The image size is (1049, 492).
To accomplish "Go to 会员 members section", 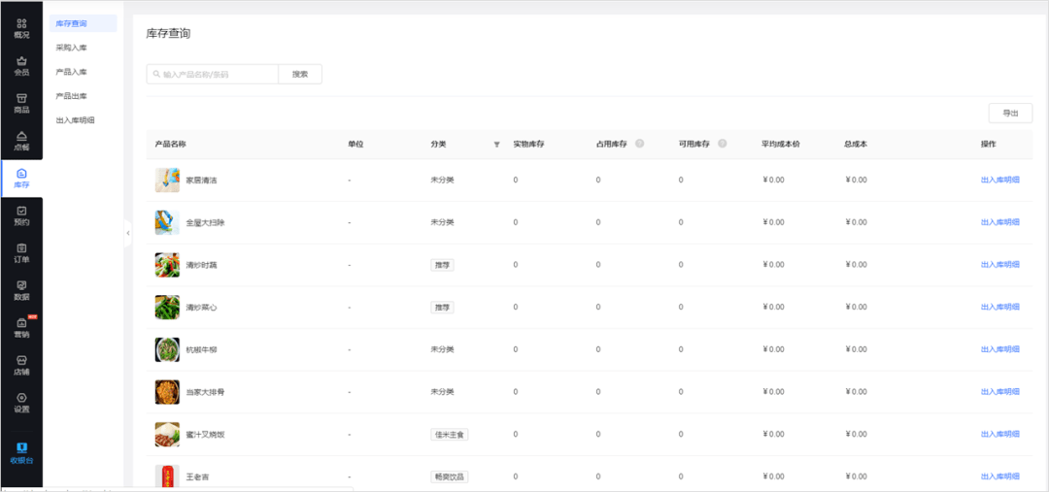I will [21, 65].
